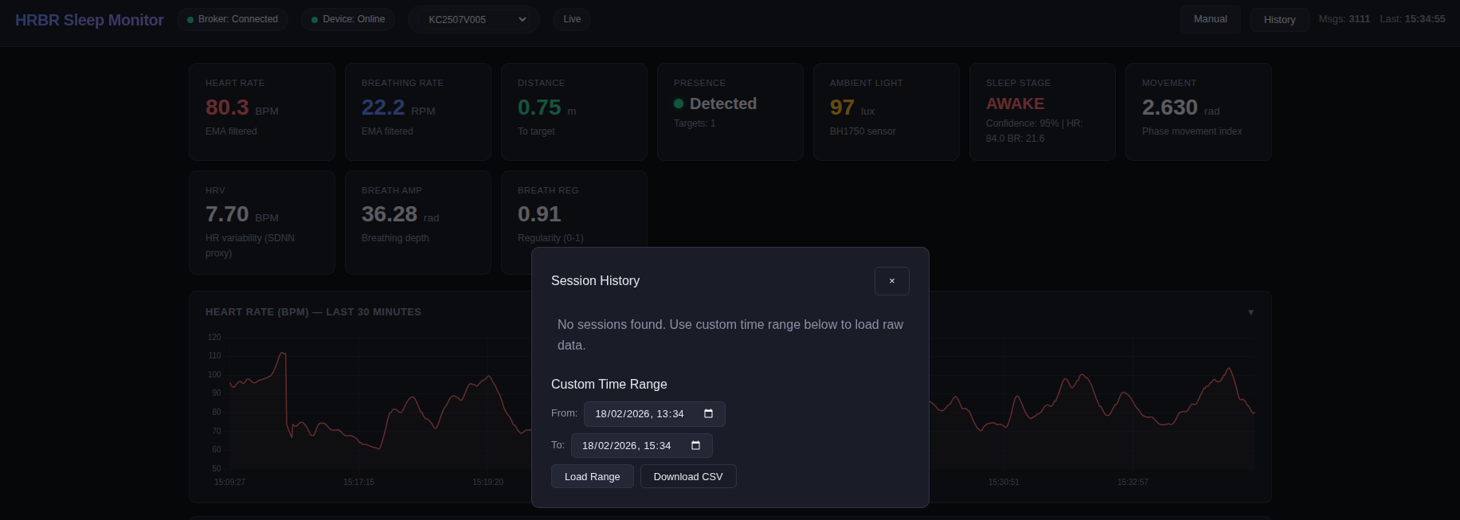The height and width of the screenshot is (520, 1460).
Task: Open the KC2507V005 device dropdown
Action: pyautogui.click(x=474, y=19)
